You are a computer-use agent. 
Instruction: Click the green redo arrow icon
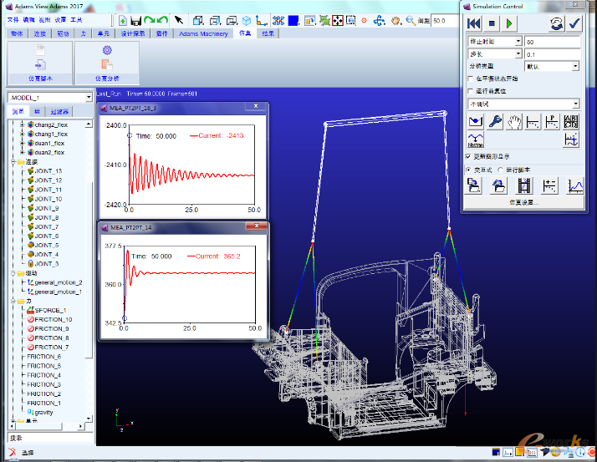[150, 21]
